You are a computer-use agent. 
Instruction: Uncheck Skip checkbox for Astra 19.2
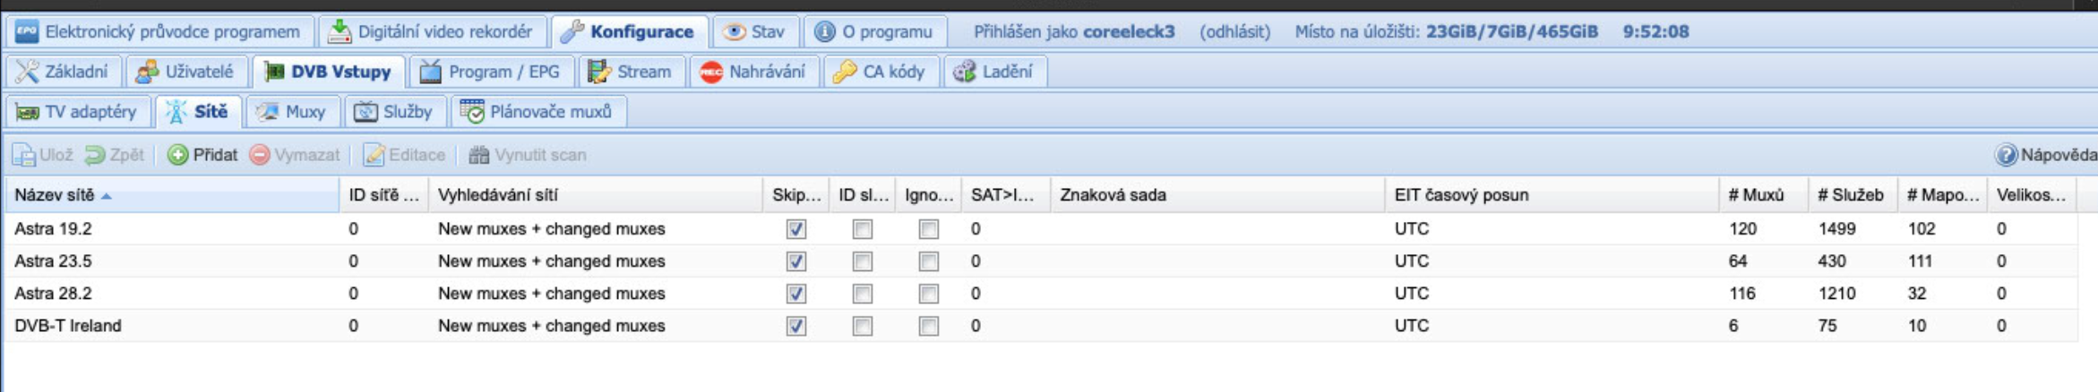[x=795, y=229]
